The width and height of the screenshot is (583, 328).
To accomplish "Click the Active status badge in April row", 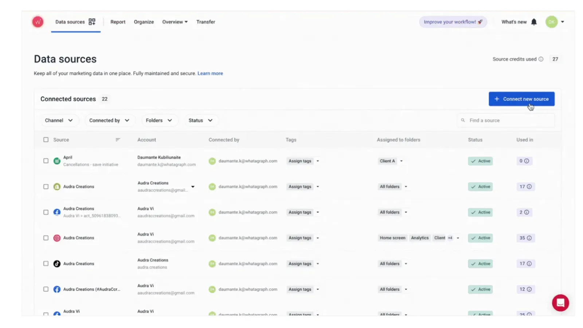I will point(480,161).
